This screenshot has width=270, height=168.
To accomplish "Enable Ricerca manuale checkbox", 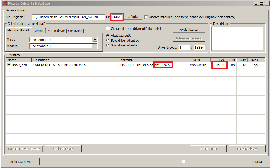I will (146, 17).
